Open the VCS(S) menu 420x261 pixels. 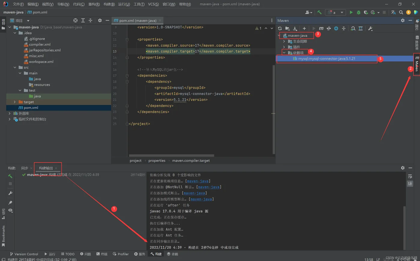[153, 4]
